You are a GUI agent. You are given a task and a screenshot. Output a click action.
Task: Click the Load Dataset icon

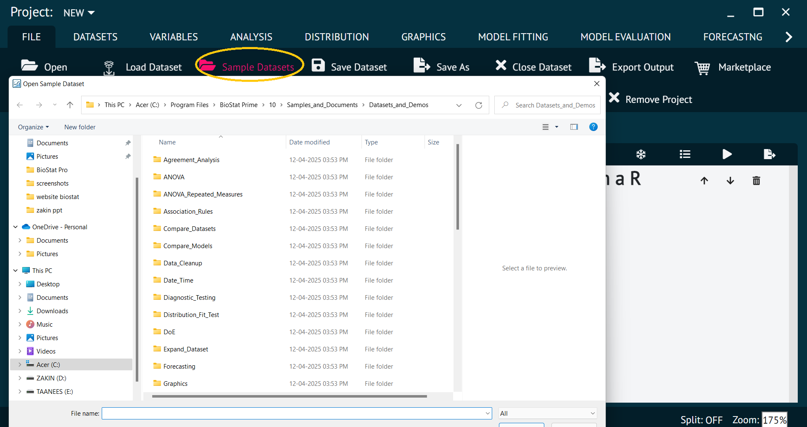[109, 67]
